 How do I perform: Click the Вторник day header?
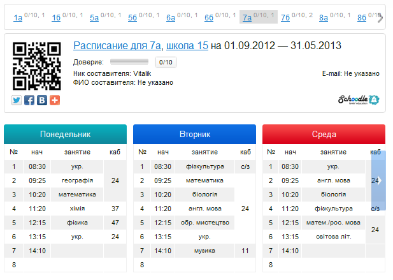(195, 134)
